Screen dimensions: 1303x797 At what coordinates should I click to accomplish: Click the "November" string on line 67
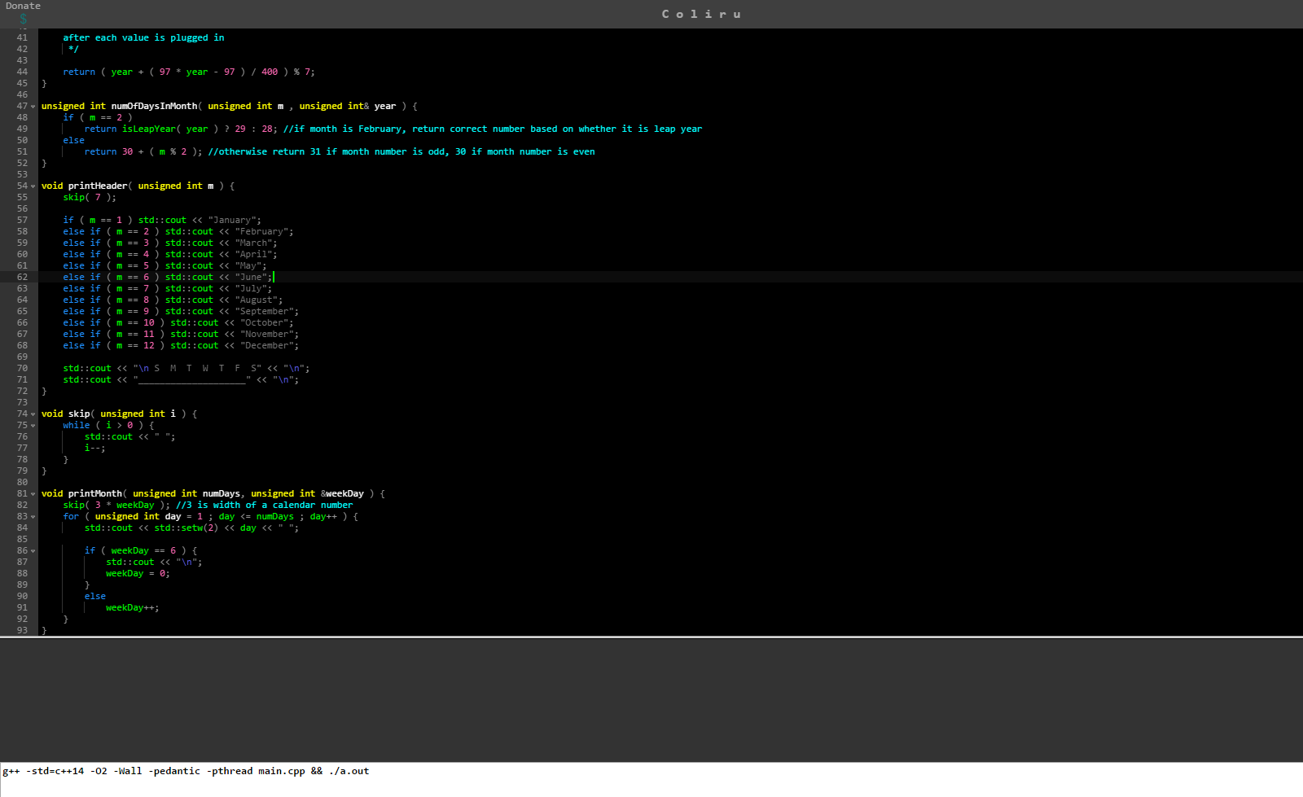tap(267, 334)
